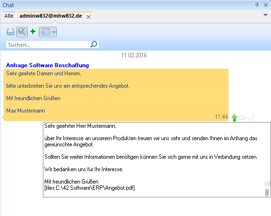Click the line 'Sehr geehrter Herr Mustermann,'

click(x=80, y=126)
